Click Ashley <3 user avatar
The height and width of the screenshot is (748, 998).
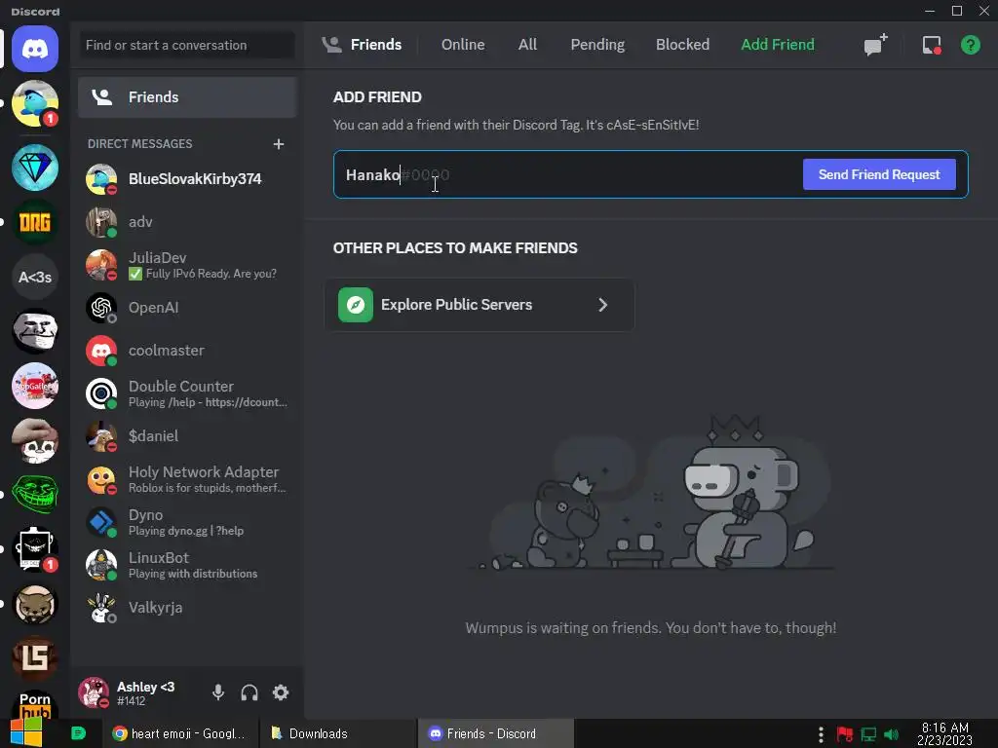click(94, 692)
